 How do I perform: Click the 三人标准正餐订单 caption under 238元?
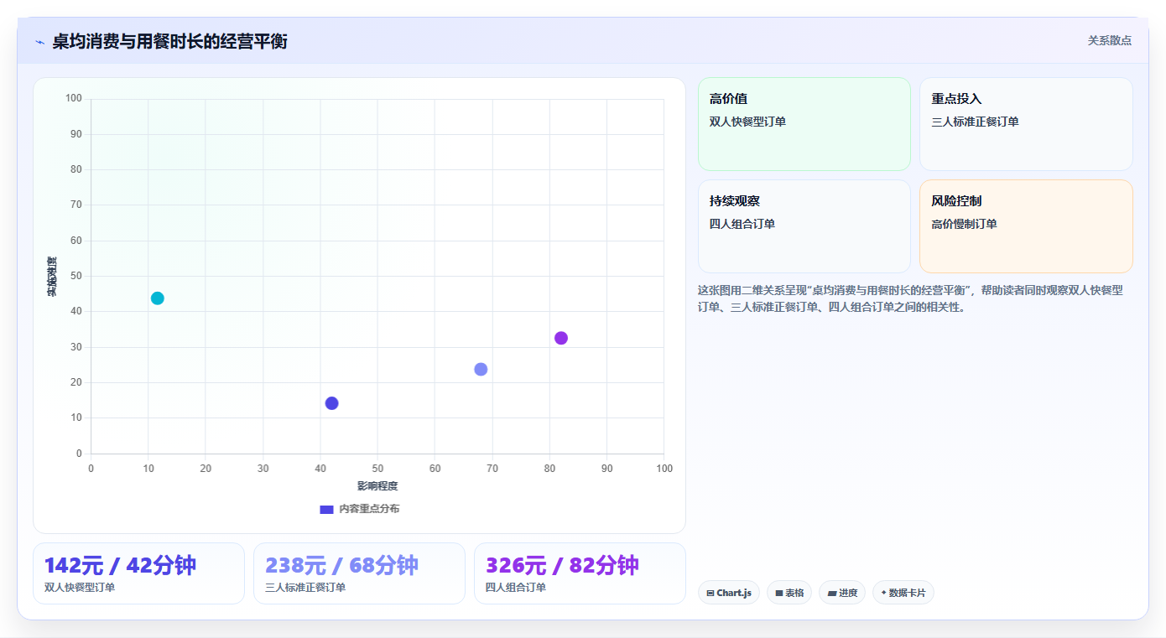(x=305, y=588)
